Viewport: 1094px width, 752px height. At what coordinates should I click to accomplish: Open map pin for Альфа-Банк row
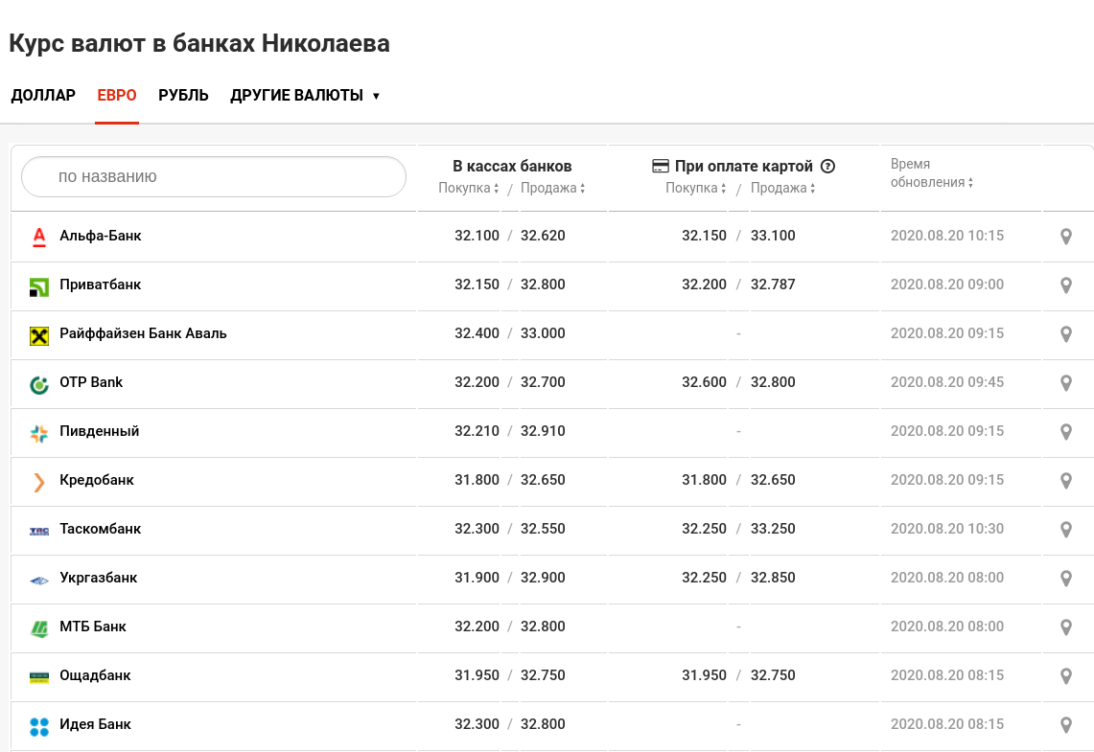click(1066, 237)
